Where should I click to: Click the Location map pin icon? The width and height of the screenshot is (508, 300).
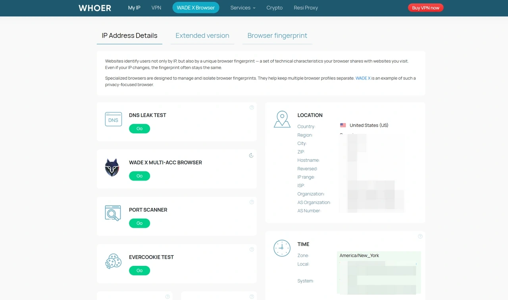(282, 119)
